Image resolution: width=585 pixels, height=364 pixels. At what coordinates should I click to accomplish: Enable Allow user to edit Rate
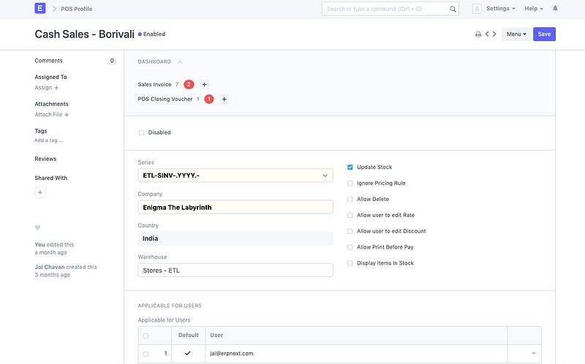(350, 215)
